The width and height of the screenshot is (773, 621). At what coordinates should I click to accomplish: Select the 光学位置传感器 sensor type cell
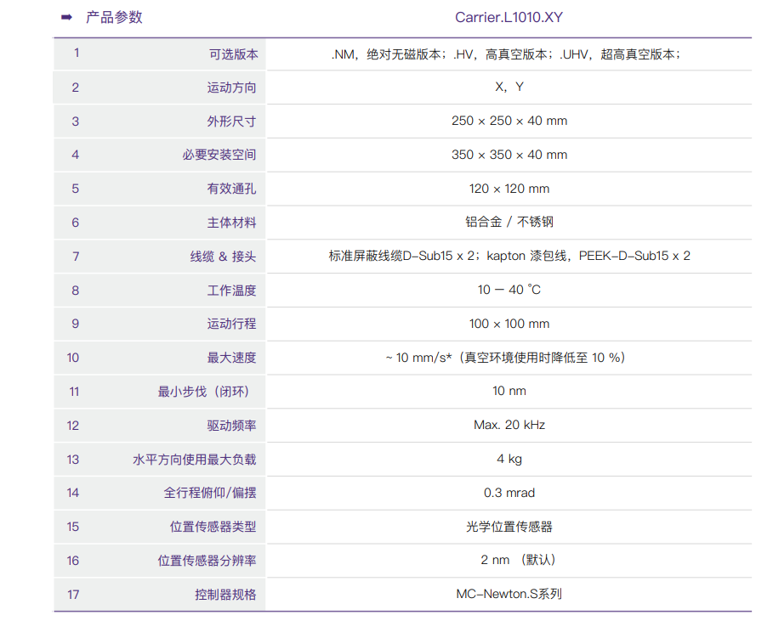click(x=509, y=527)
